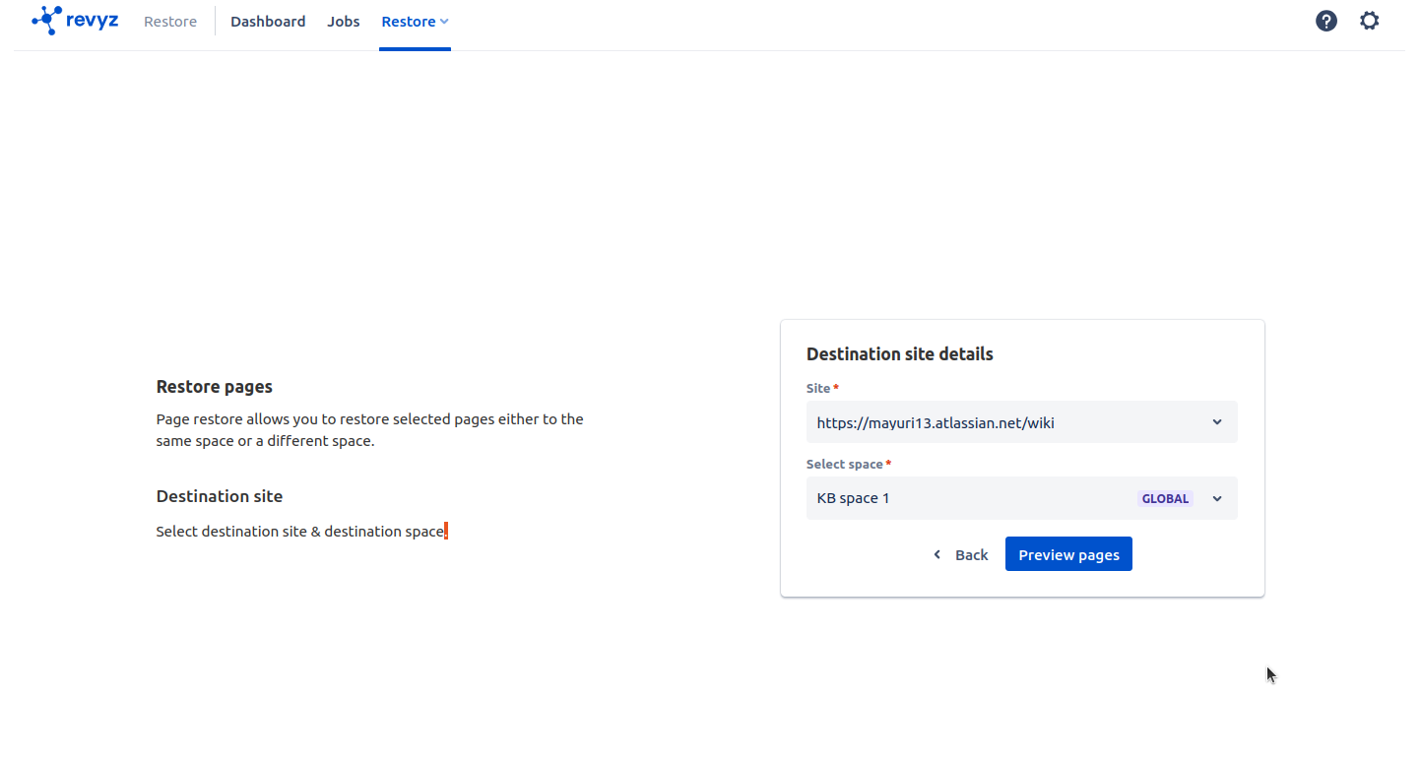
Task: Click the chevron arrow in Site field
Action: point(1217,422)
